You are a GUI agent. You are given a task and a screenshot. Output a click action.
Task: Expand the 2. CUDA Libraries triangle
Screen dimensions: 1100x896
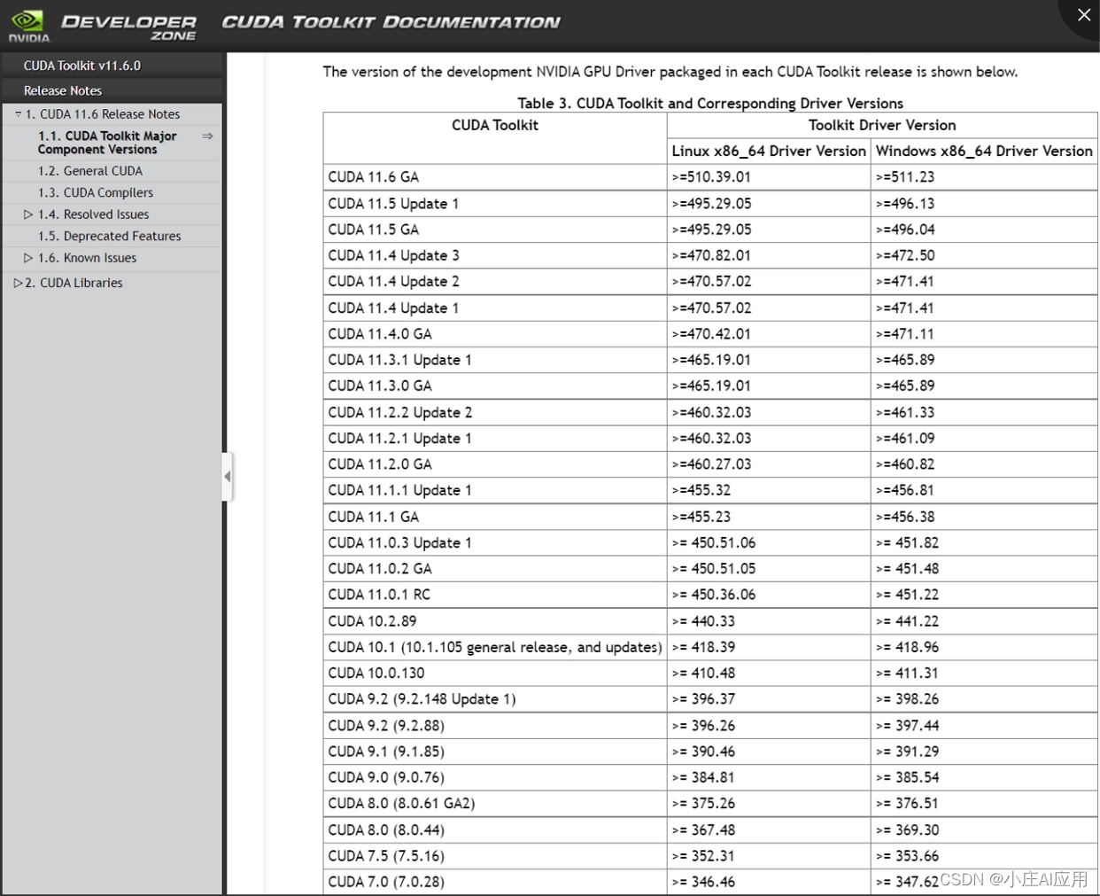click(18, 283)
